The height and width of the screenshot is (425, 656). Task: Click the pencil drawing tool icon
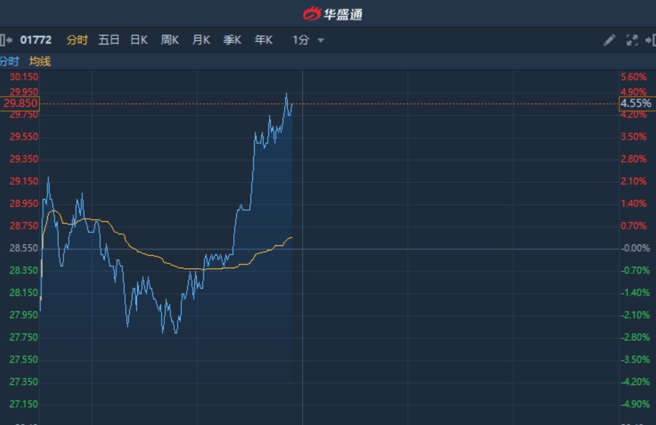click(609, 40)
